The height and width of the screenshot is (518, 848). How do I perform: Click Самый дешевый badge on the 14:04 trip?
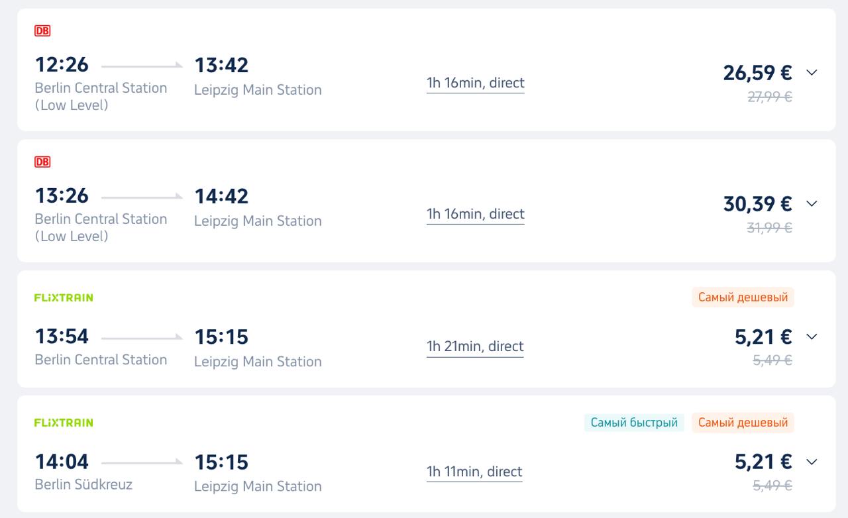click(x=743, y=423)
